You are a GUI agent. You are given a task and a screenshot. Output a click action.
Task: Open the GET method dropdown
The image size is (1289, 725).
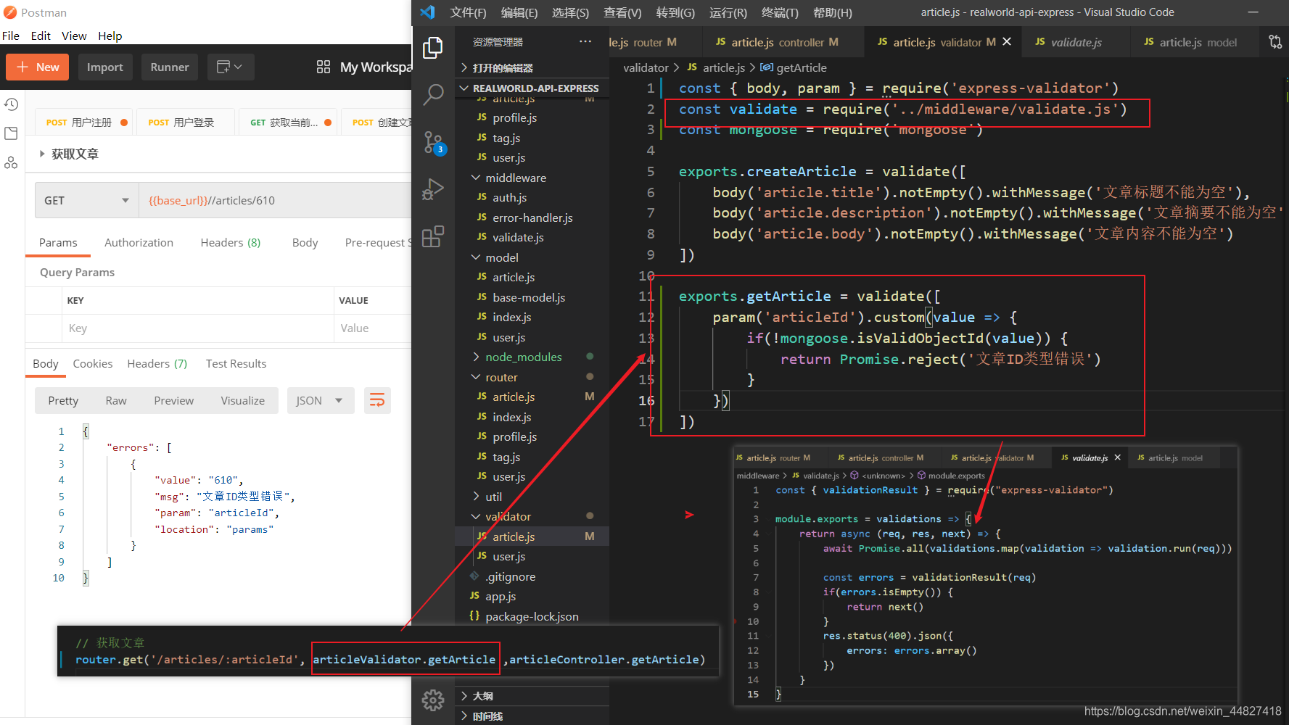[87, 201]
